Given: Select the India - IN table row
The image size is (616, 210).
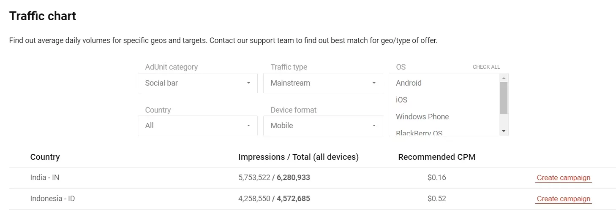Looking at the screenshot, I should pyautogui.click(x=45, y=178).
